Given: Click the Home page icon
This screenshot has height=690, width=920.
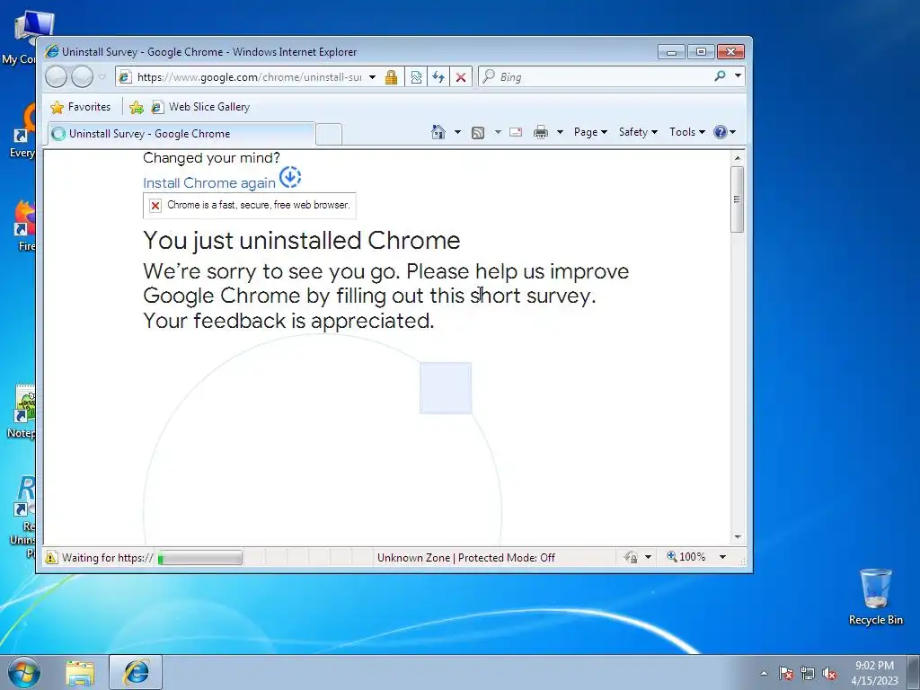Looking at the screenshot, I should (x=438, y=132).
